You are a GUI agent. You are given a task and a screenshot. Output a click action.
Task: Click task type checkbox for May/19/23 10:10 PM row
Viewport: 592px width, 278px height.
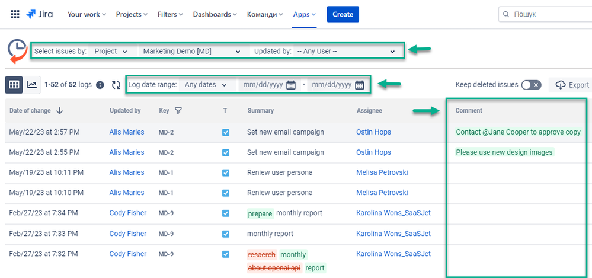226,193
